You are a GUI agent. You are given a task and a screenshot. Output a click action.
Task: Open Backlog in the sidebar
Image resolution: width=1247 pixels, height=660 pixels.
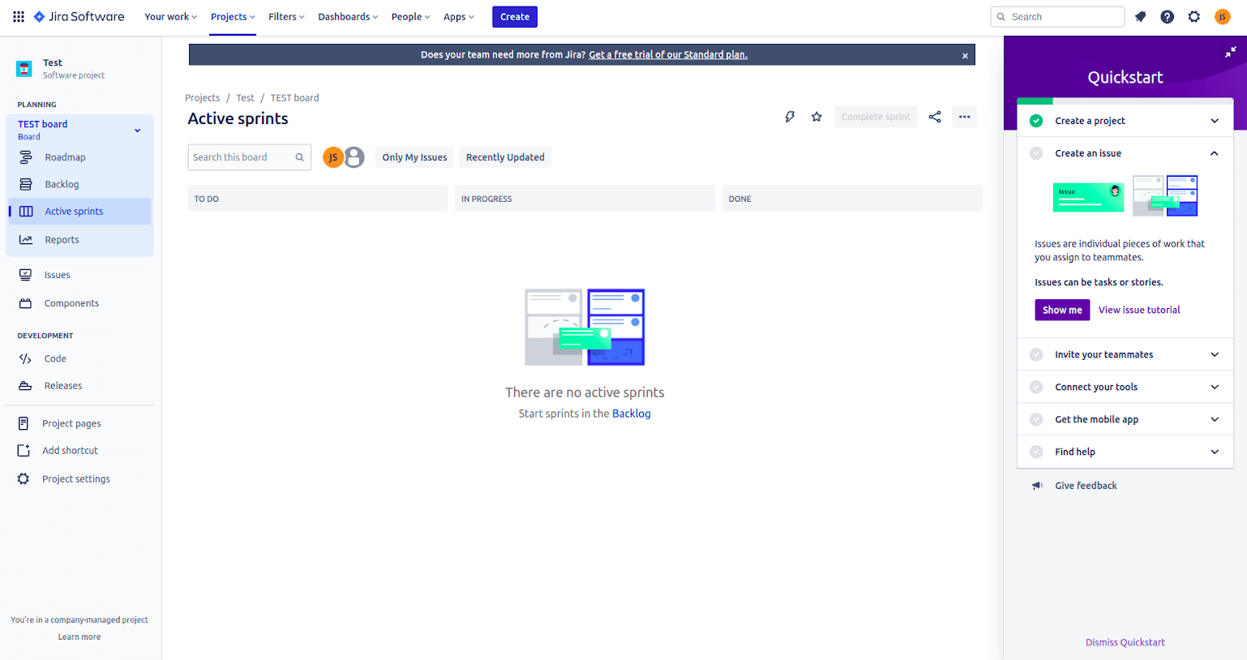point(79,184)
